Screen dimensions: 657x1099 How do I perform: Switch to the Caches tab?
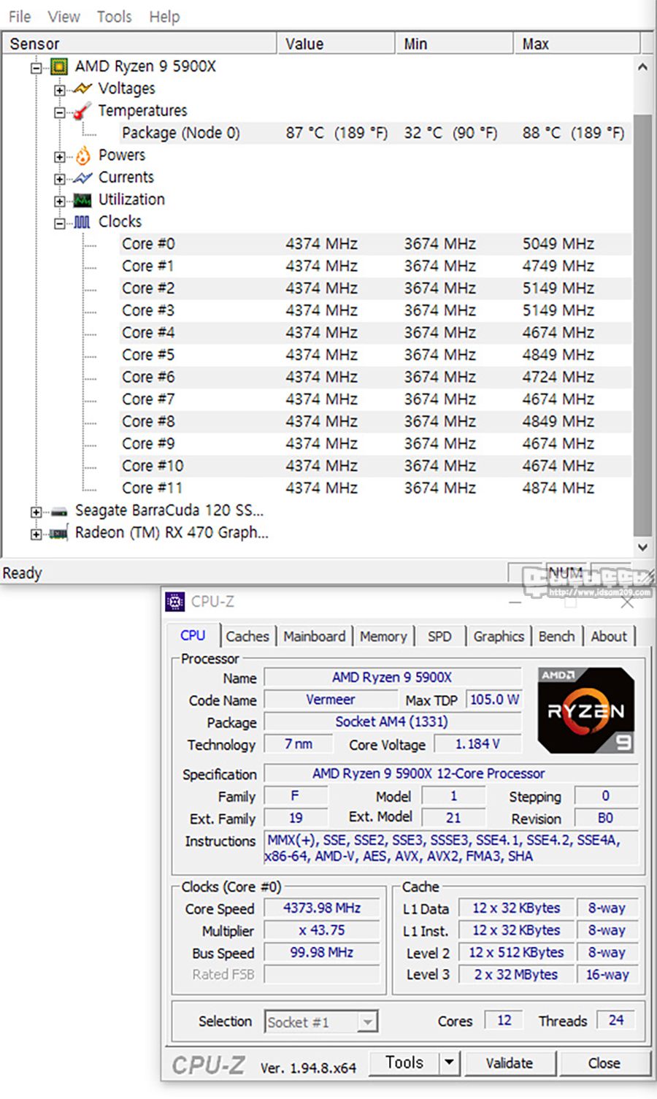247,636
